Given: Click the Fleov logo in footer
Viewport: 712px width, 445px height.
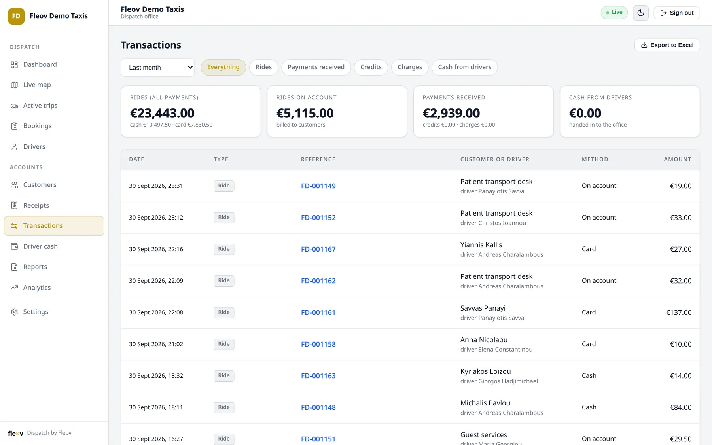Looking at the screenshot, I should 16,433.
